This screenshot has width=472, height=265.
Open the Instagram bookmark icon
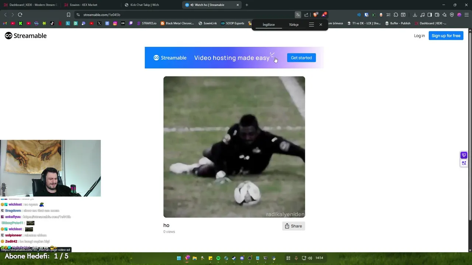click(115, 23)
